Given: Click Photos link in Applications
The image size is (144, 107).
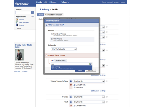Looking at the screenshot, I should 21,20.
